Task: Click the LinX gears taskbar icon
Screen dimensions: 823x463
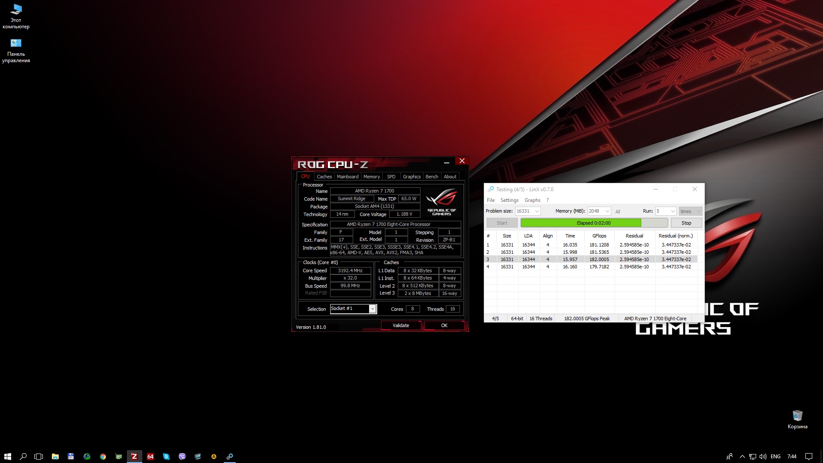Action: (x=230, y=457)
